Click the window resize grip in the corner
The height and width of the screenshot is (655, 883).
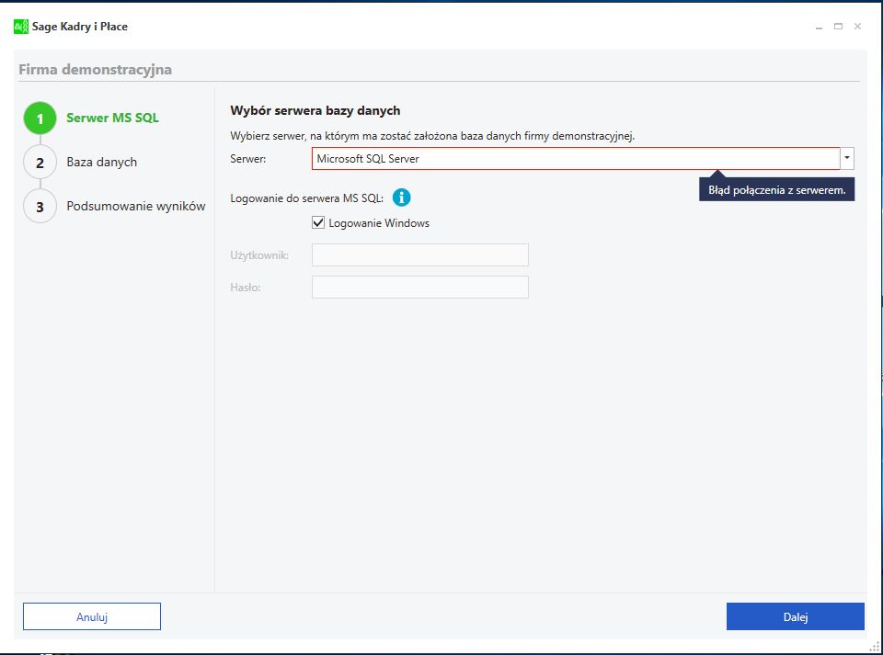point(876,647)
